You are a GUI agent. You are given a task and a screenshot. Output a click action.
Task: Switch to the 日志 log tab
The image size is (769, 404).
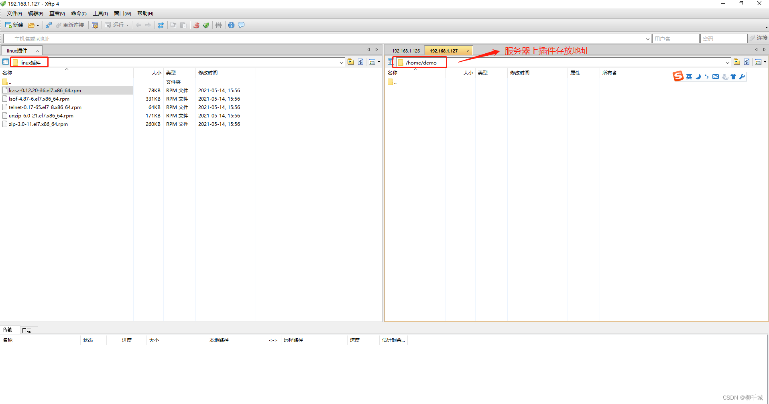tap(27, 330)
